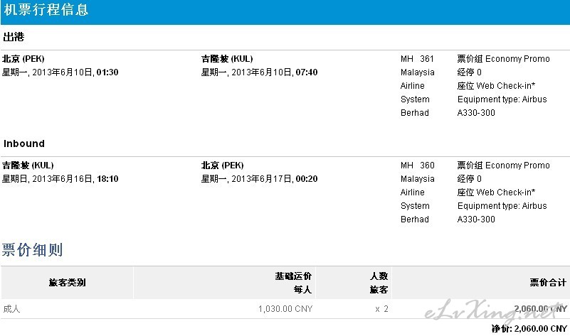The height and width of the screenshot is (336, 570).
Task: Click the 票价细则 heading
Action: [x=32, y=249]
